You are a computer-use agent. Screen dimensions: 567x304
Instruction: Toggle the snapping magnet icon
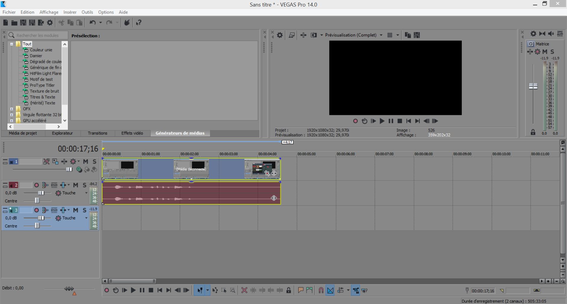tap(321, 290)
